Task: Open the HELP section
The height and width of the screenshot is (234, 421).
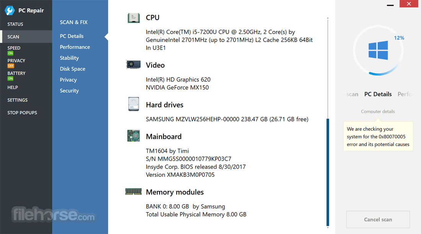Action: [13, 87]
